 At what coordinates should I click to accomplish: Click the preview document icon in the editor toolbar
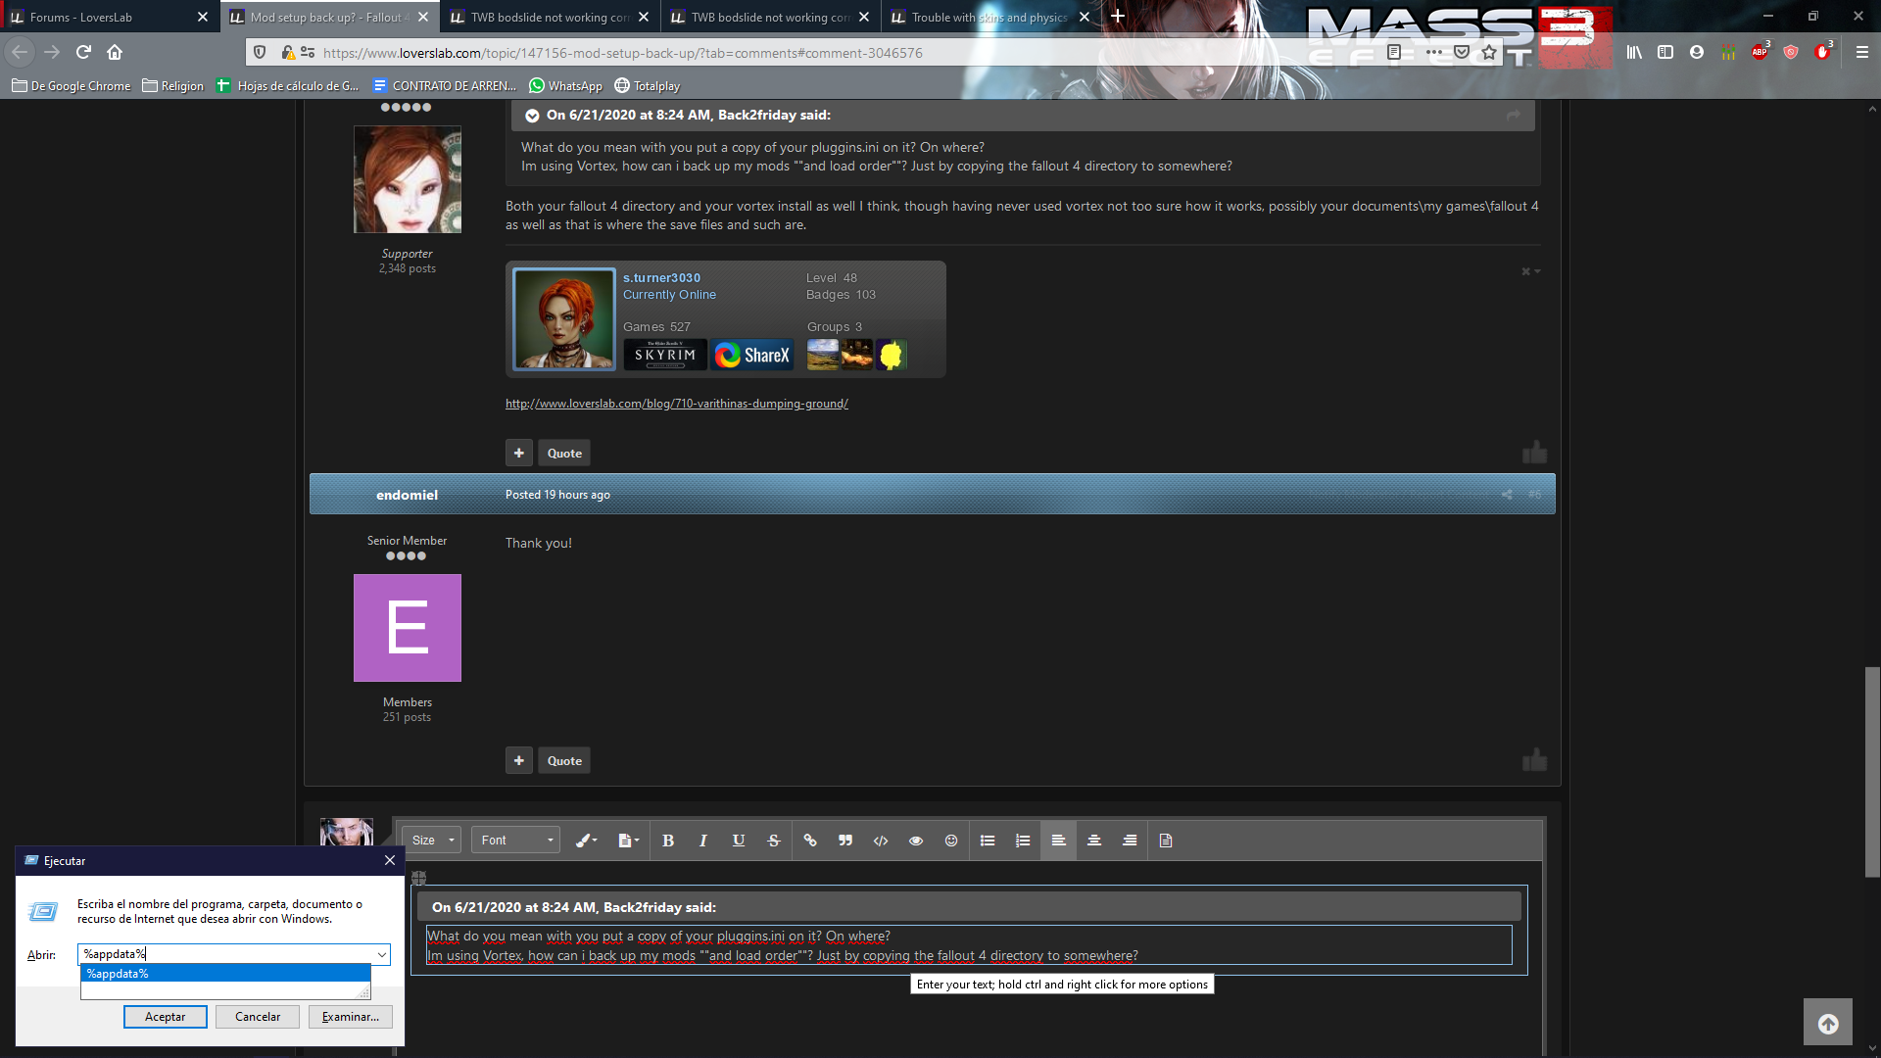pos(1166,841)
